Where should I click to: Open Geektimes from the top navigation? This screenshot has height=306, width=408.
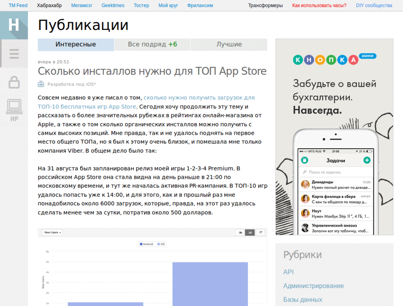tap(113, 5)
